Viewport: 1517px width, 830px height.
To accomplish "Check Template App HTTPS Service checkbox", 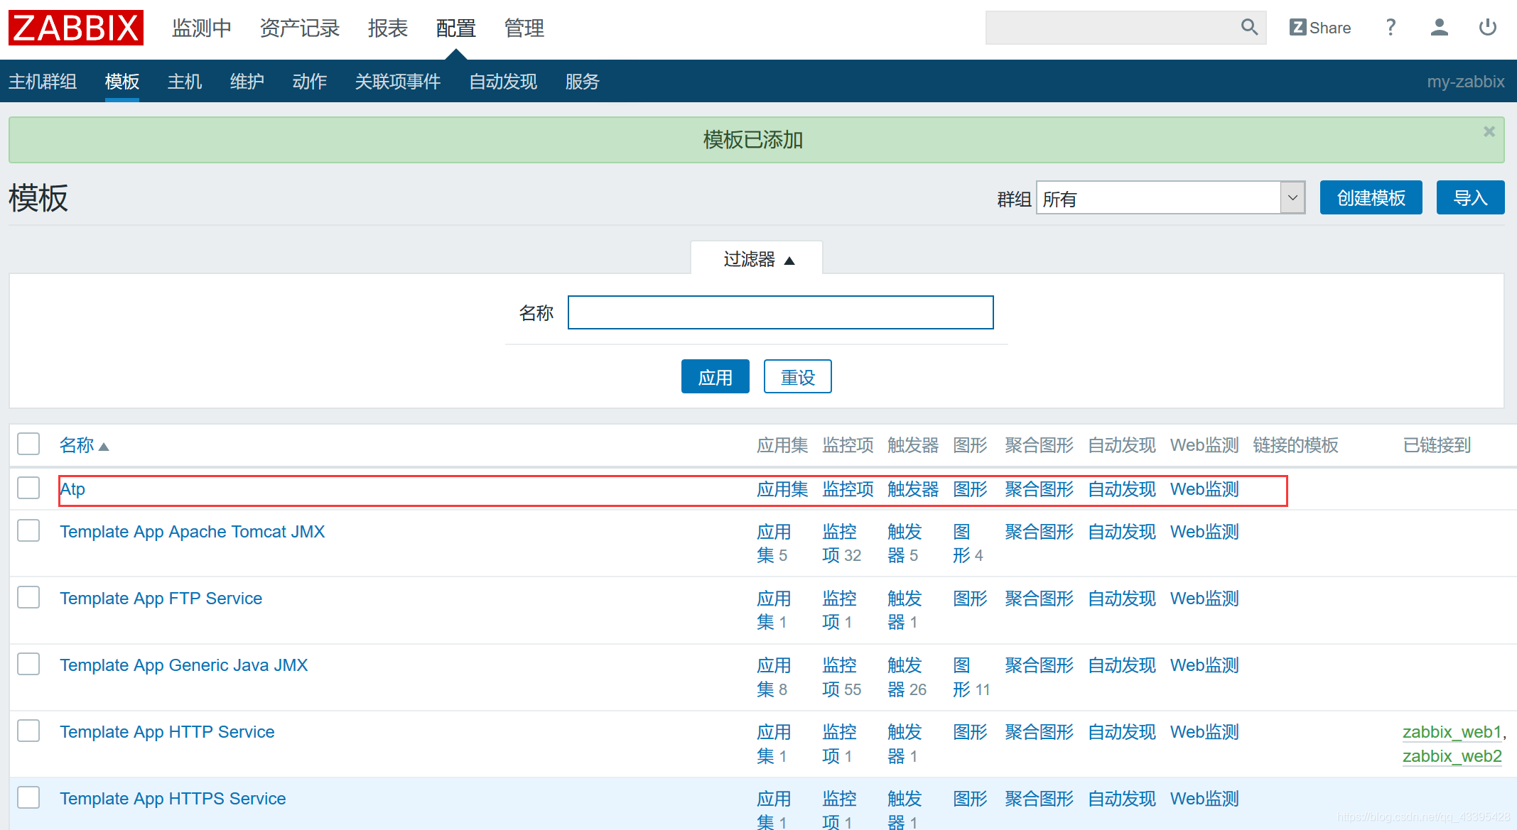I will pos(28,797).
